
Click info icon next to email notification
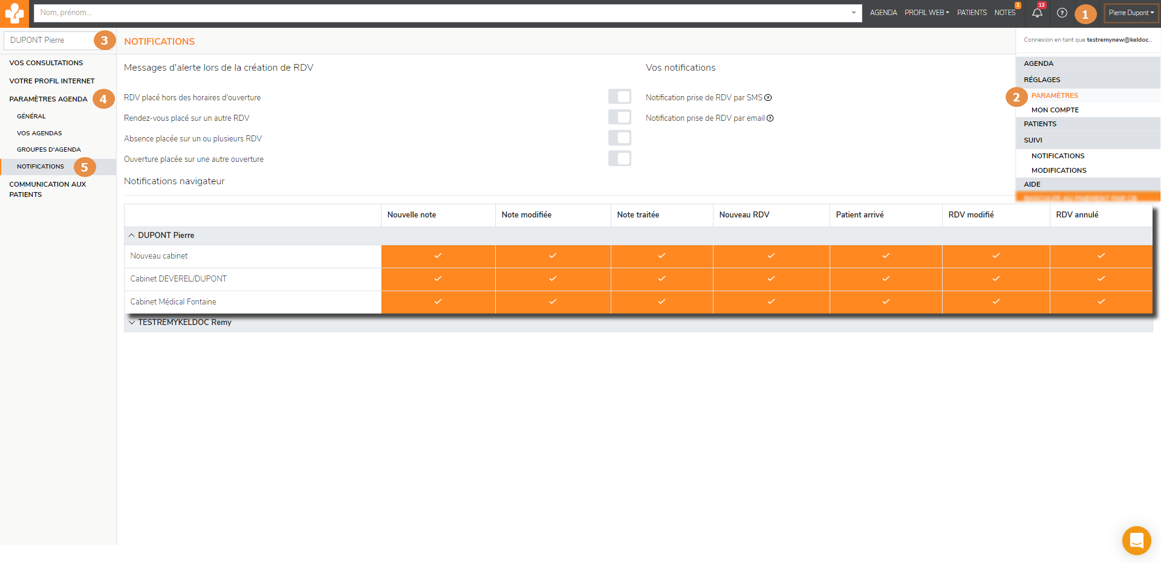pos(770,118)
